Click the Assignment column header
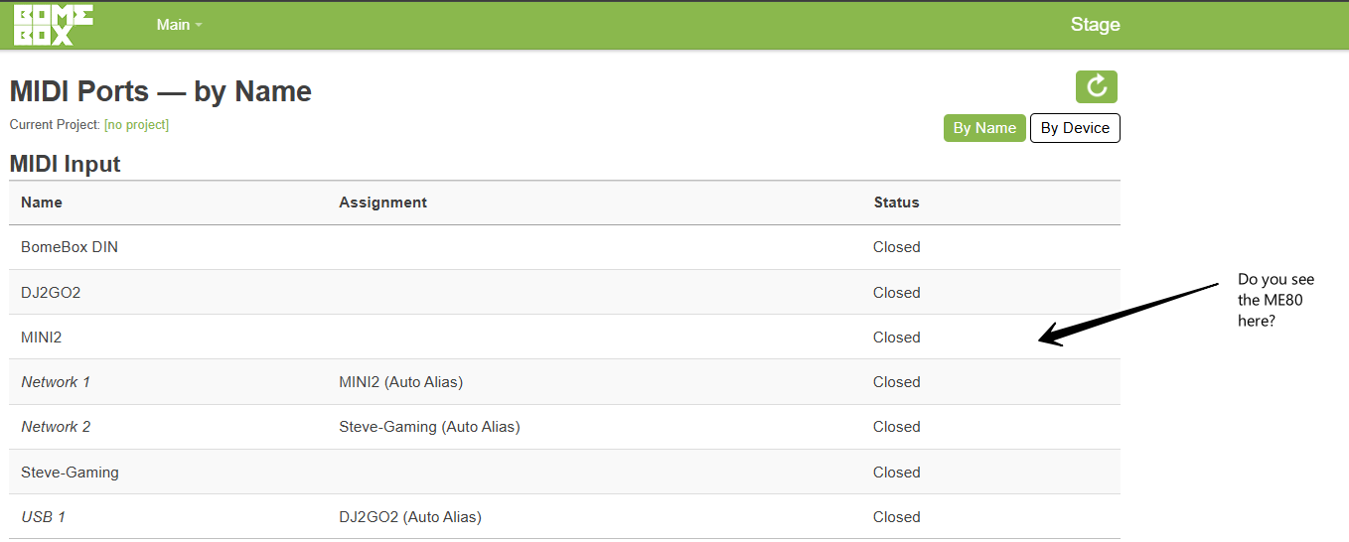The image size is (1349, 542). (382, 203)
